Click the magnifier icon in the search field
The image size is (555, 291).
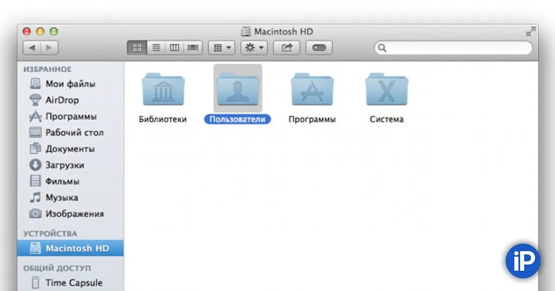point(382,48)
